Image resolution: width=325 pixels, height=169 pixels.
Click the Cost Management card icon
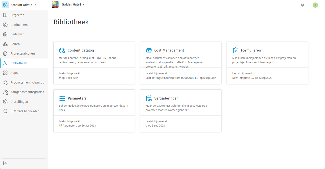149,50
